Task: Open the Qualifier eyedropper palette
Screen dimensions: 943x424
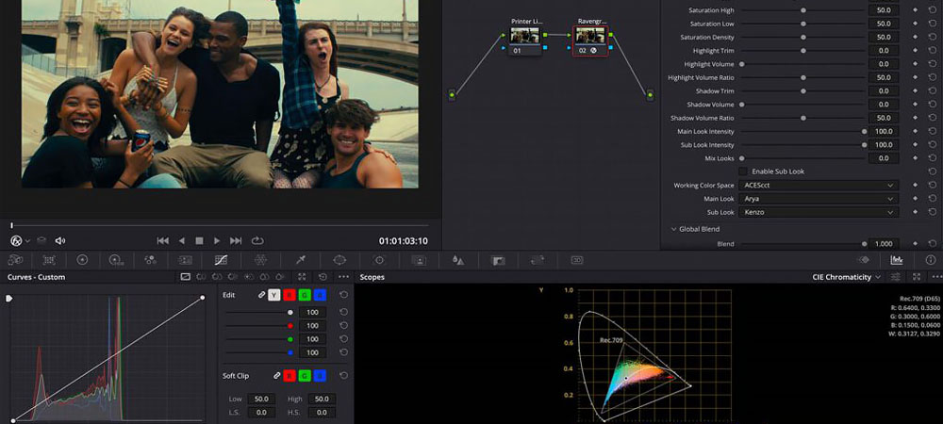Action: tap(301, 260)
